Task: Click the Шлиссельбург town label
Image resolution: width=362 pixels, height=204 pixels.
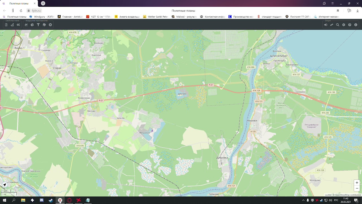Action: [279, 56]
